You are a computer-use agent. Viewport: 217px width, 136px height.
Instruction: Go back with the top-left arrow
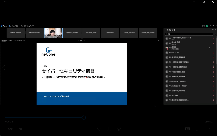5,2
